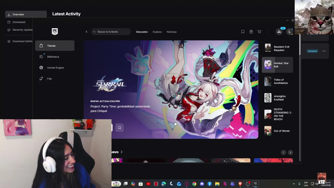The width and height of the screenshot is (334, 188).
Task: Open Microsoft Edge from the taskbar
Action: point(164,184)
